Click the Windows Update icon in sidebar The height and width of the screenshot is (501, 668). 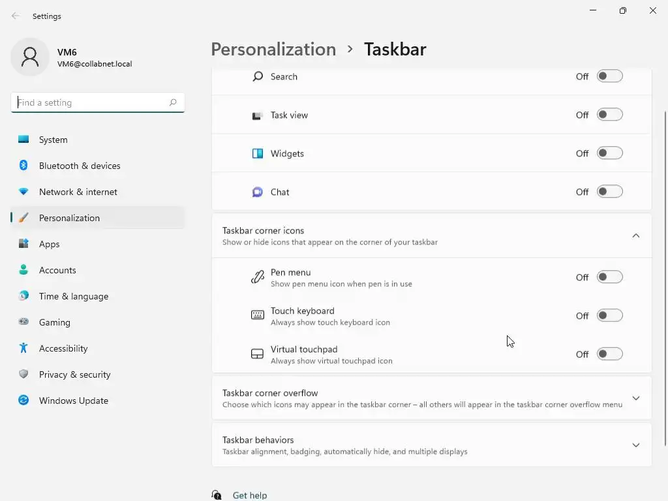pyautogui.click(x=23, y=401)
